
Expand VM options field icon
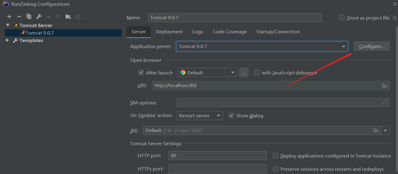384,103
